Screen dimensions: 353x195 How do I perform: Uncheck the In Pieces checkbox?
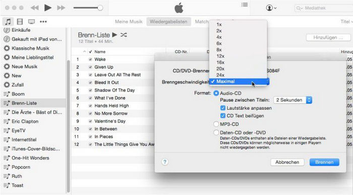pyautogui.click(x=90, y=137)
